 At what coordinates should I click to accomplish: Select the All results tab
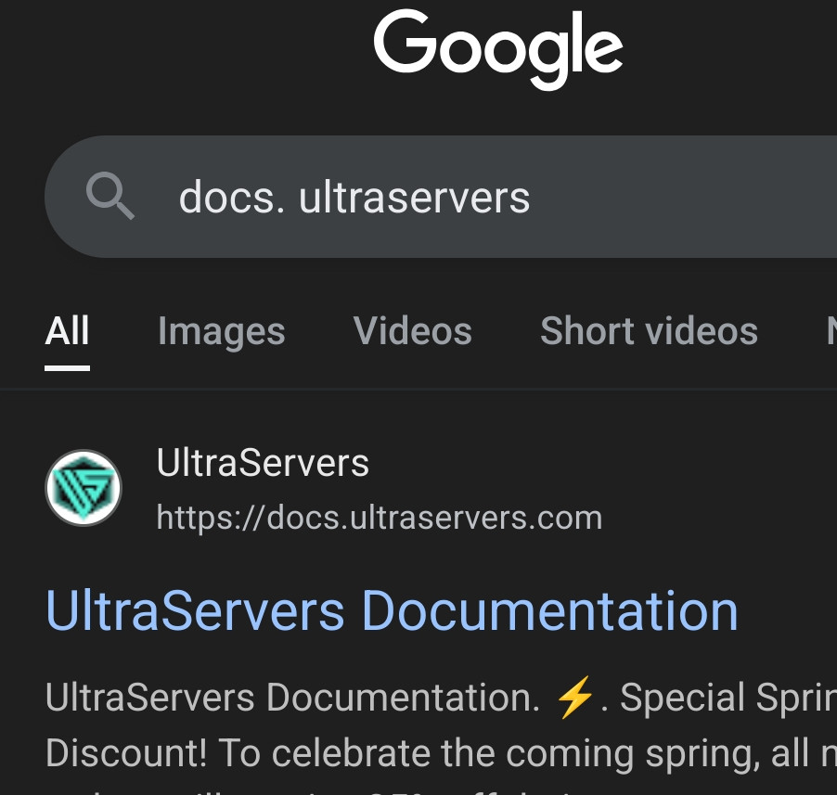67,331
